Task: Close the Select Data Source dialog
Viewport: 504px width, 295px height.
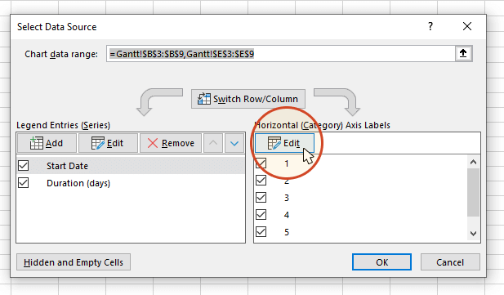Action: (x=467, y=26)
